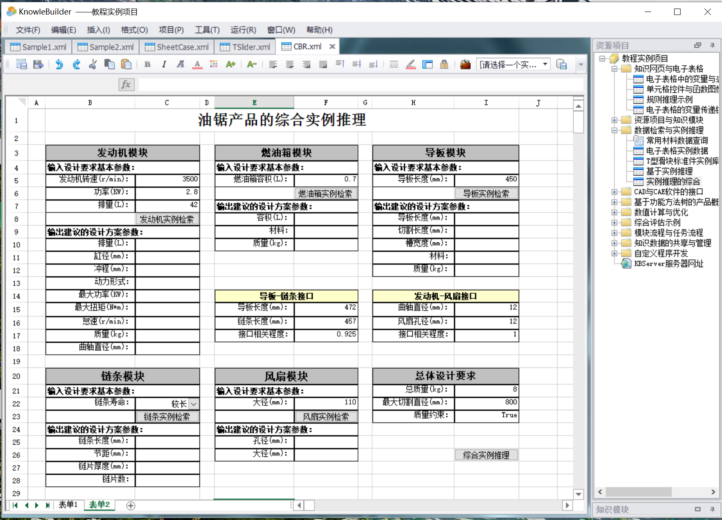Screen dimensions: 722x520
Task: Click the lock cell icon
Action: [x=444, y=65]
